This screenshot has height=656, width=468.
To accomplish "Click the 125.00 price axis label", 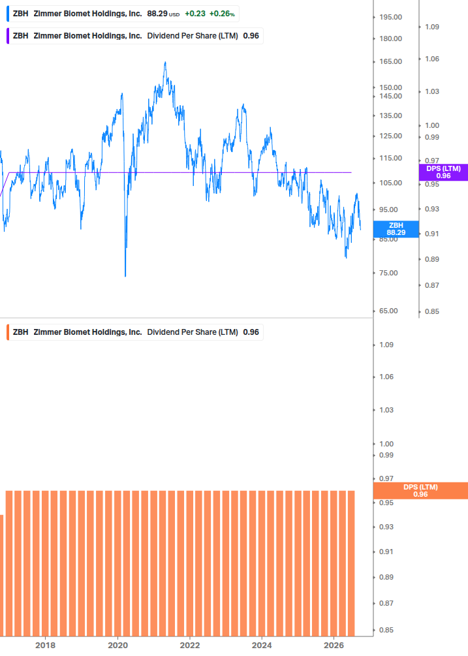I will (390, 136).
